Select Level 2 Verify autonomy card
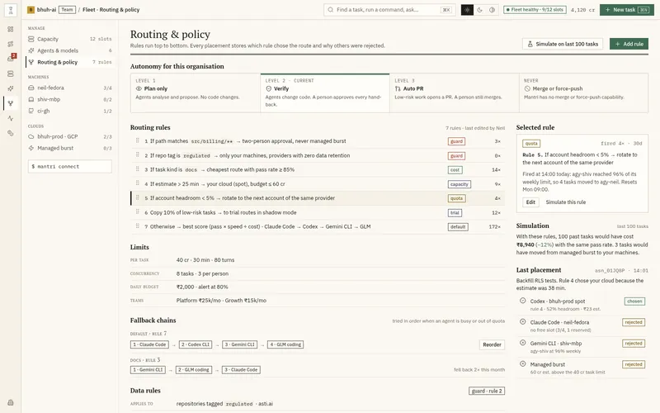Image resolution: width=660 pixels, height=413 pixels. point(325,93)
